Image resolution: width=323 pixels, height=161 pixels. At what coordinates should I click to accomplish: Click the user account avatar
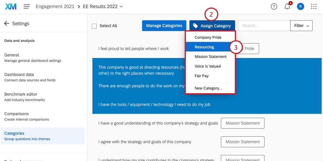[x=300, y=6]
